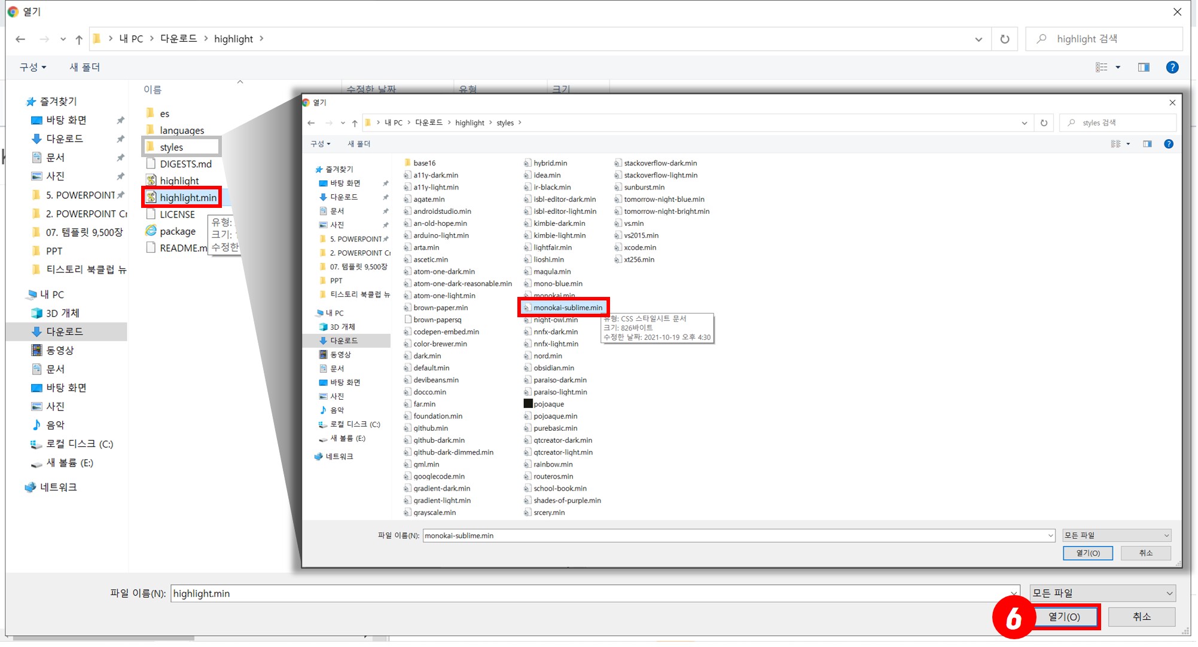Open 5. POWERPOINT folder in outer sidebar
Screen dimensions: 1198x647
tap(80, 195)
